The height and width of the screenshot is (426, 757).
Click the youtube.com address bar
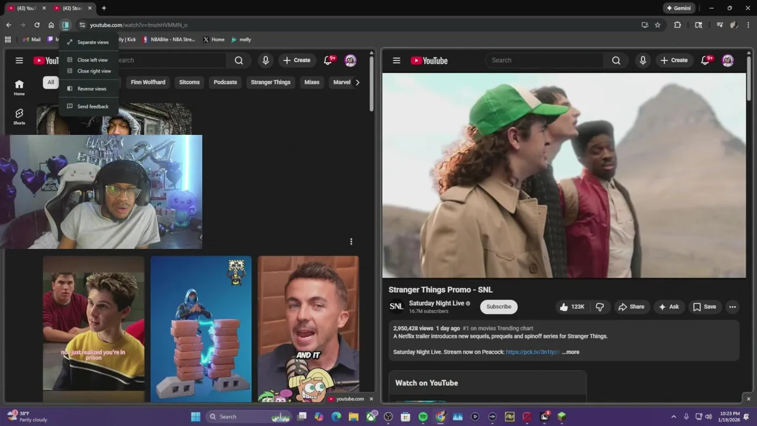[355, 25]
